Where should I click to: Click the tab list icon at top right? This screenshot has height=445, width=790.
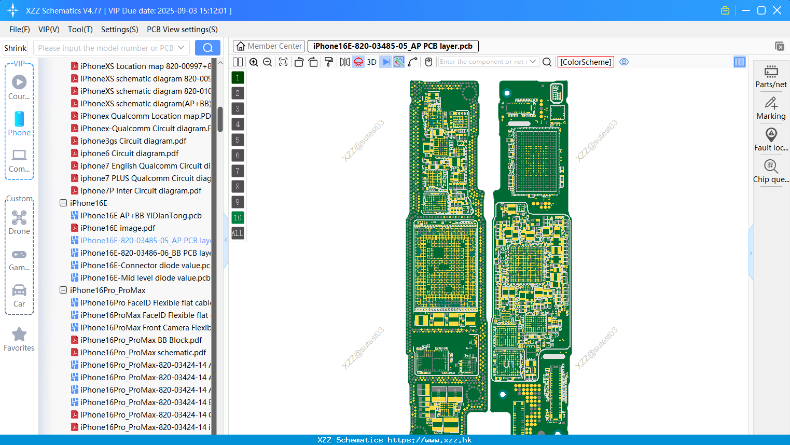779,46
